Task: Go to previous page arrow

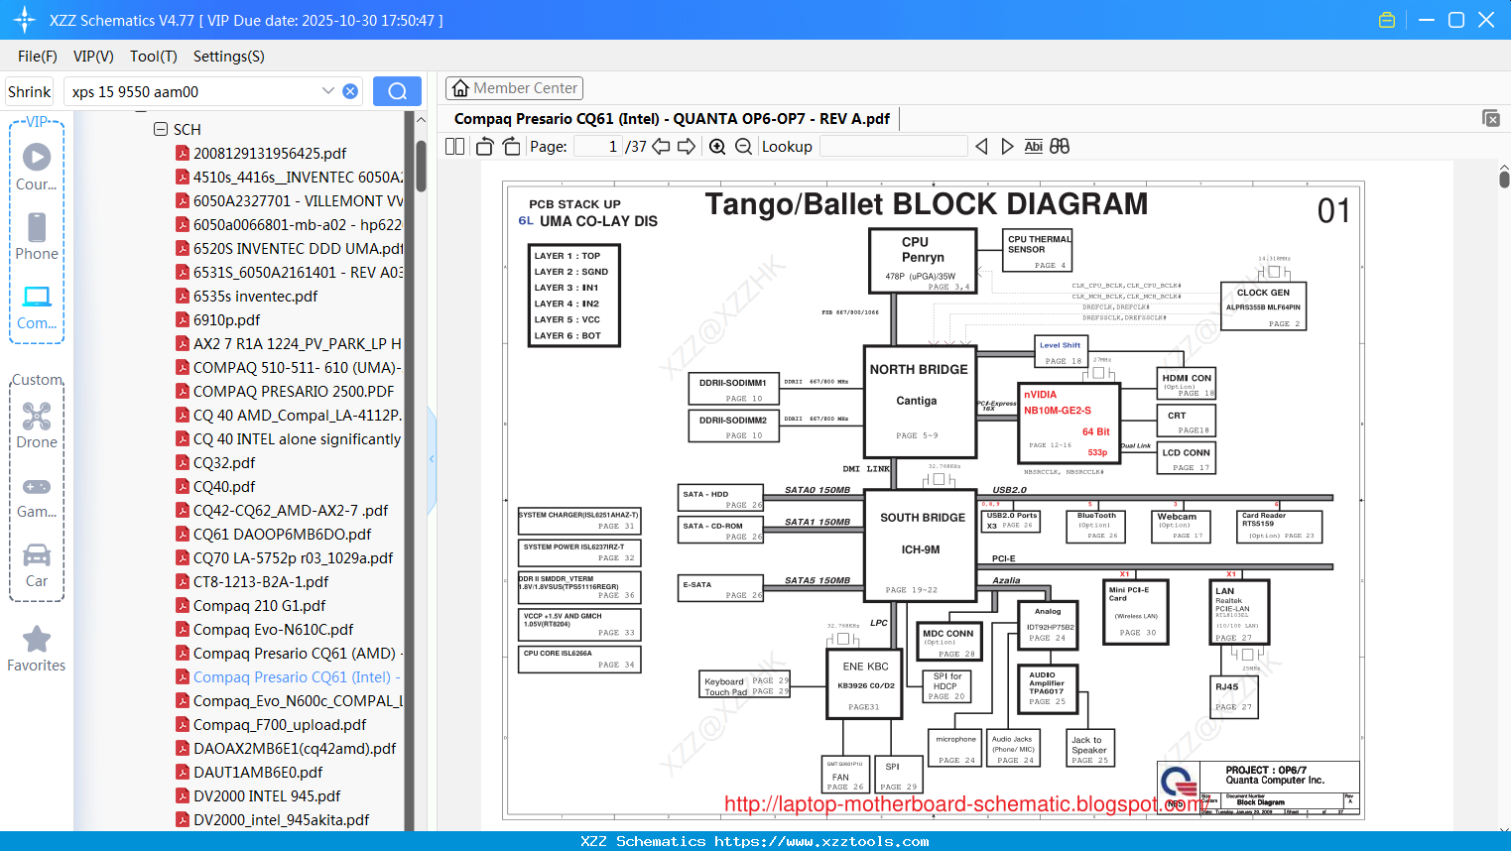Action: pos(661,146)
